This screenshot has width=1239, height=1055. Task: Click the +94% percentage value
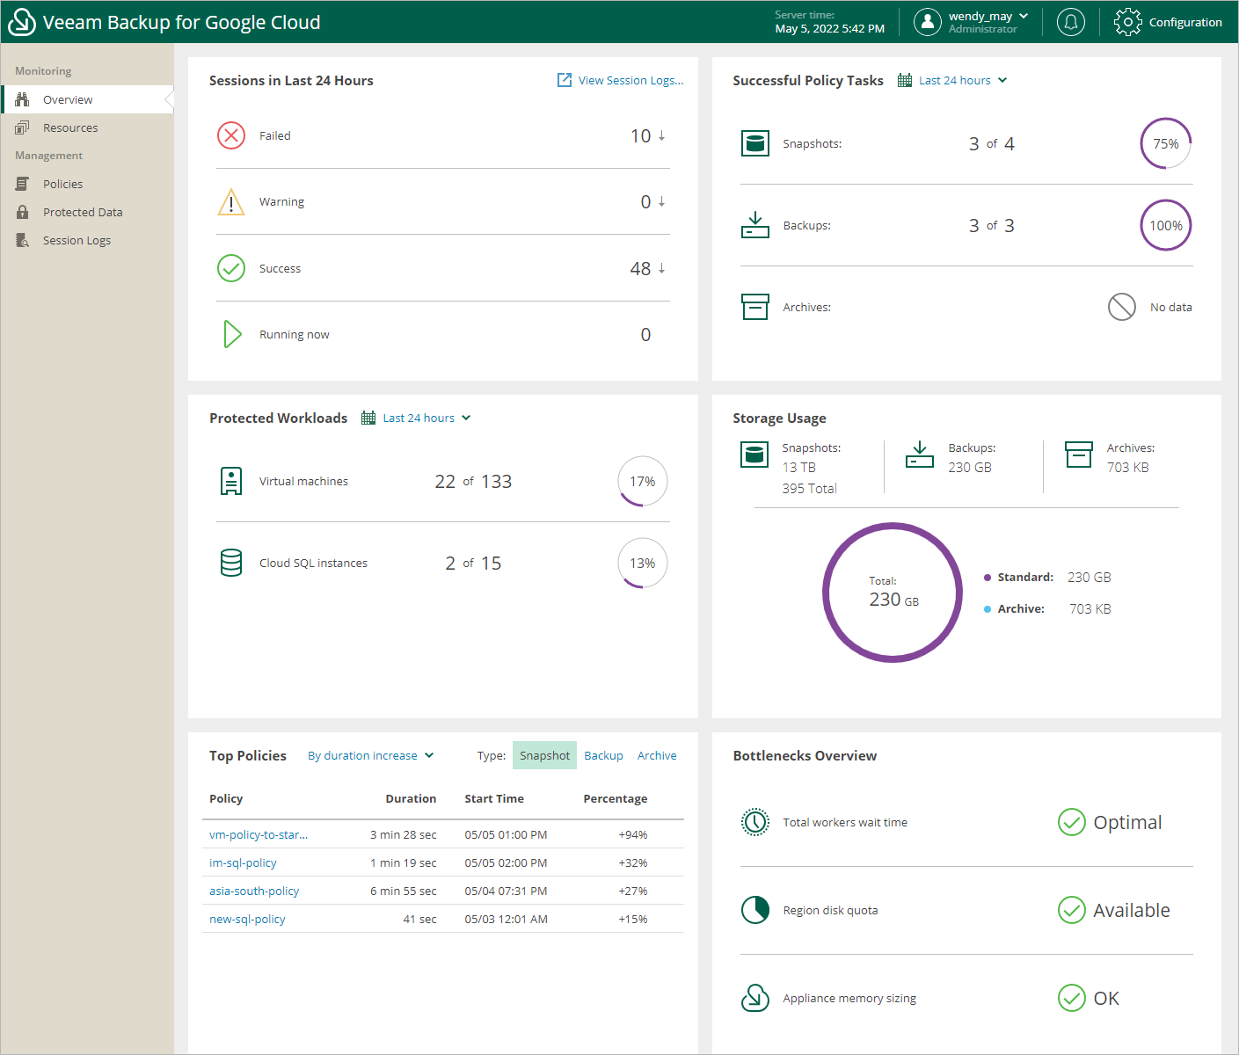tap(633, 834)
